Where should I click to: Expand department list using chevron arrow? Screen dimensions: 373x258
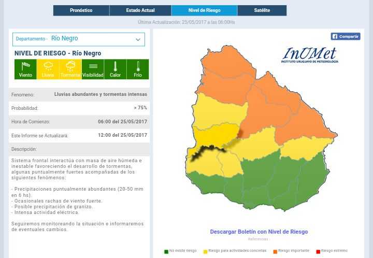point(138,39)
